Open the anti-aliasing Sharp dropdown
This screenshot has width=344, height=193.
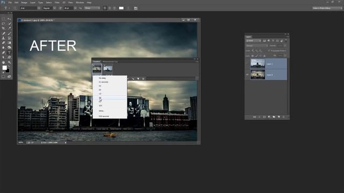[x=92, y=8]
